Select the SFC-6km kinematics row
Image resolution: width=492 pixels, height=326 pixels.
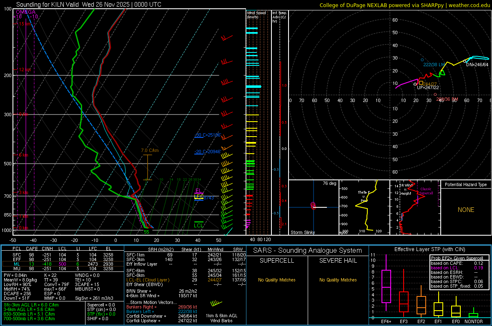[x=186, y=271]
